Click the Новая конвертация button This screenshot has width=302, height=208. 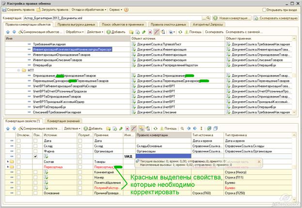point(232,18)
